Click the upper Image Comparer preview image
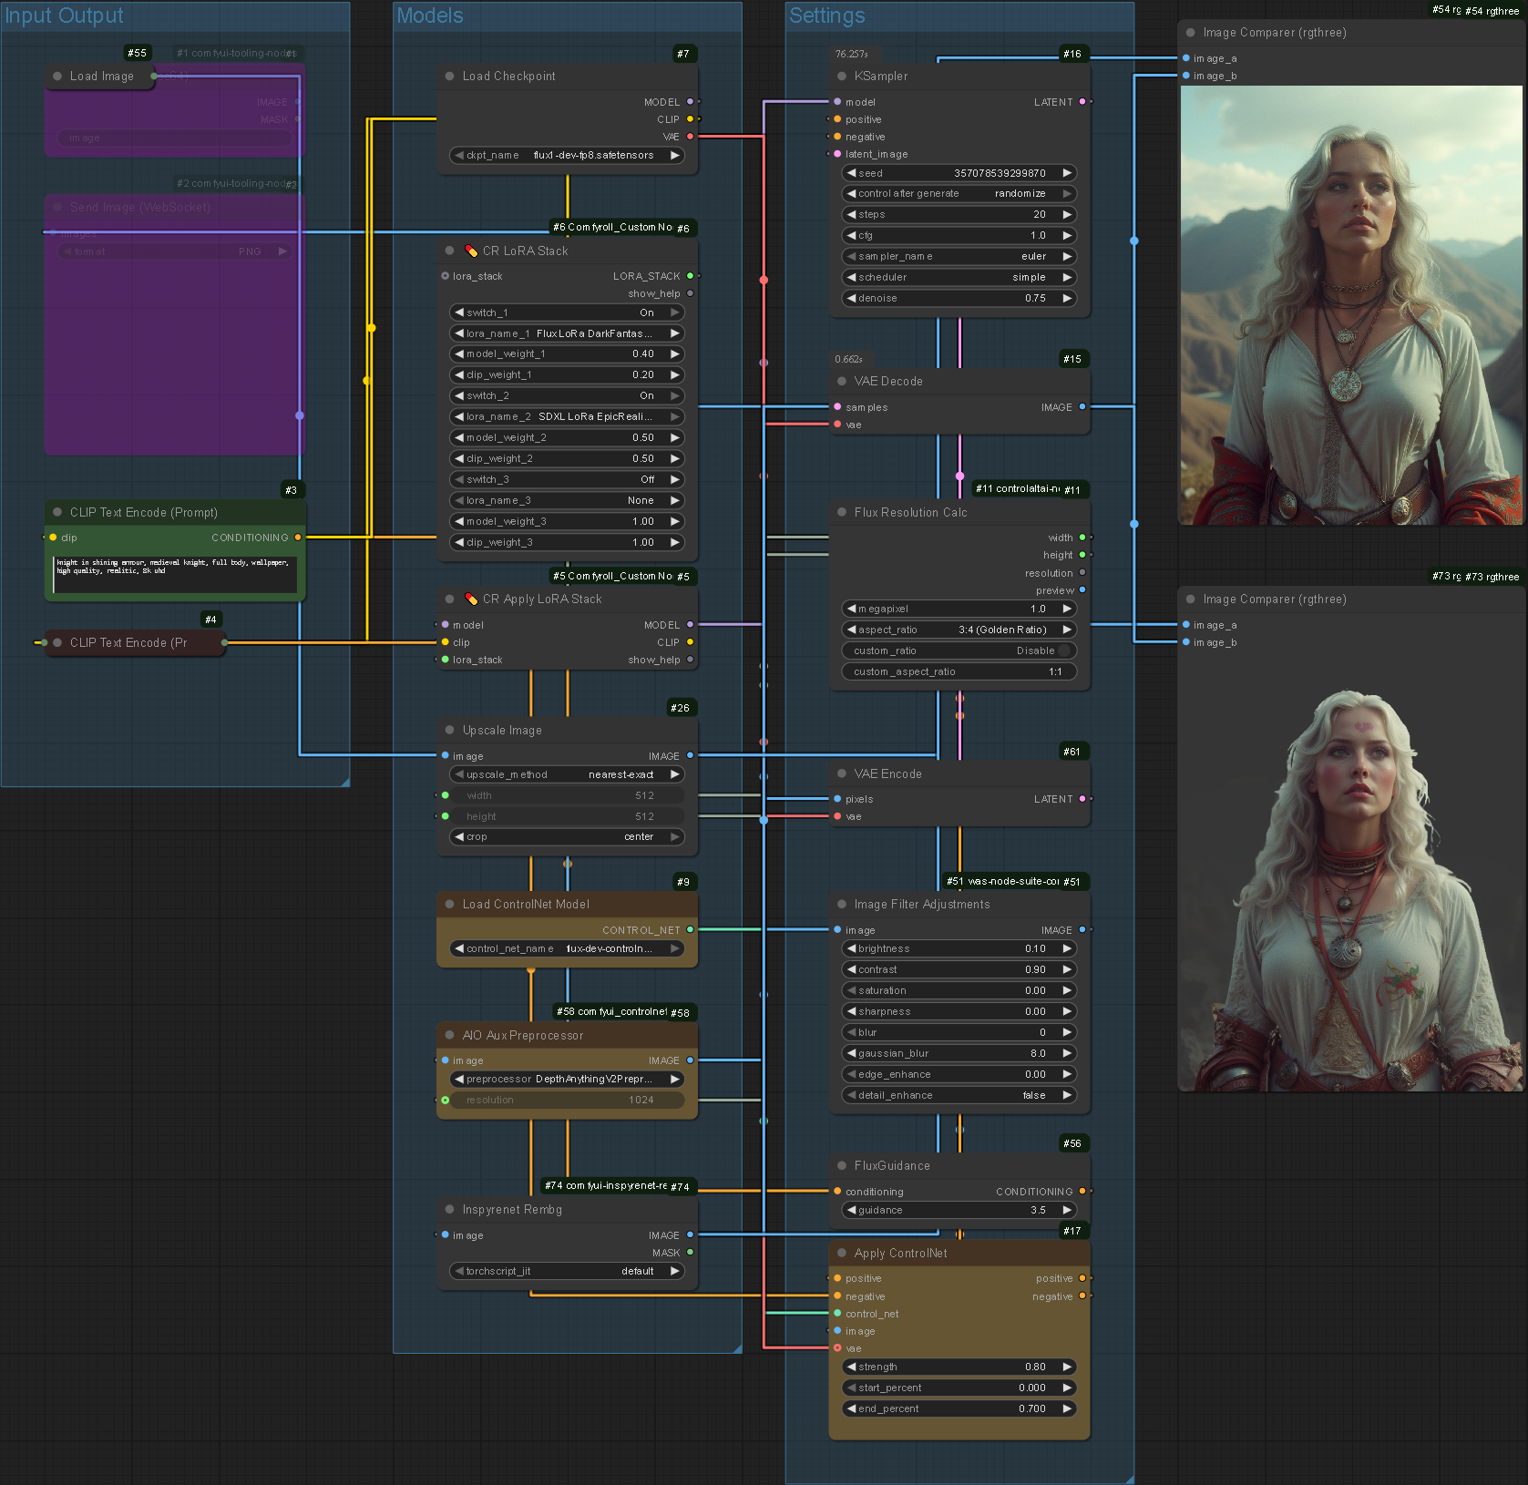This screenshot has height=1485, width=1528. [1351, 305]
